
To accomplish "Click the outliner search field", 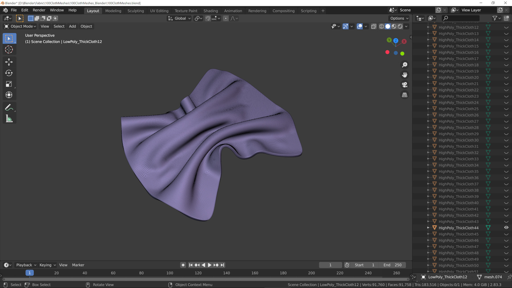I will [x=461, y=18].
